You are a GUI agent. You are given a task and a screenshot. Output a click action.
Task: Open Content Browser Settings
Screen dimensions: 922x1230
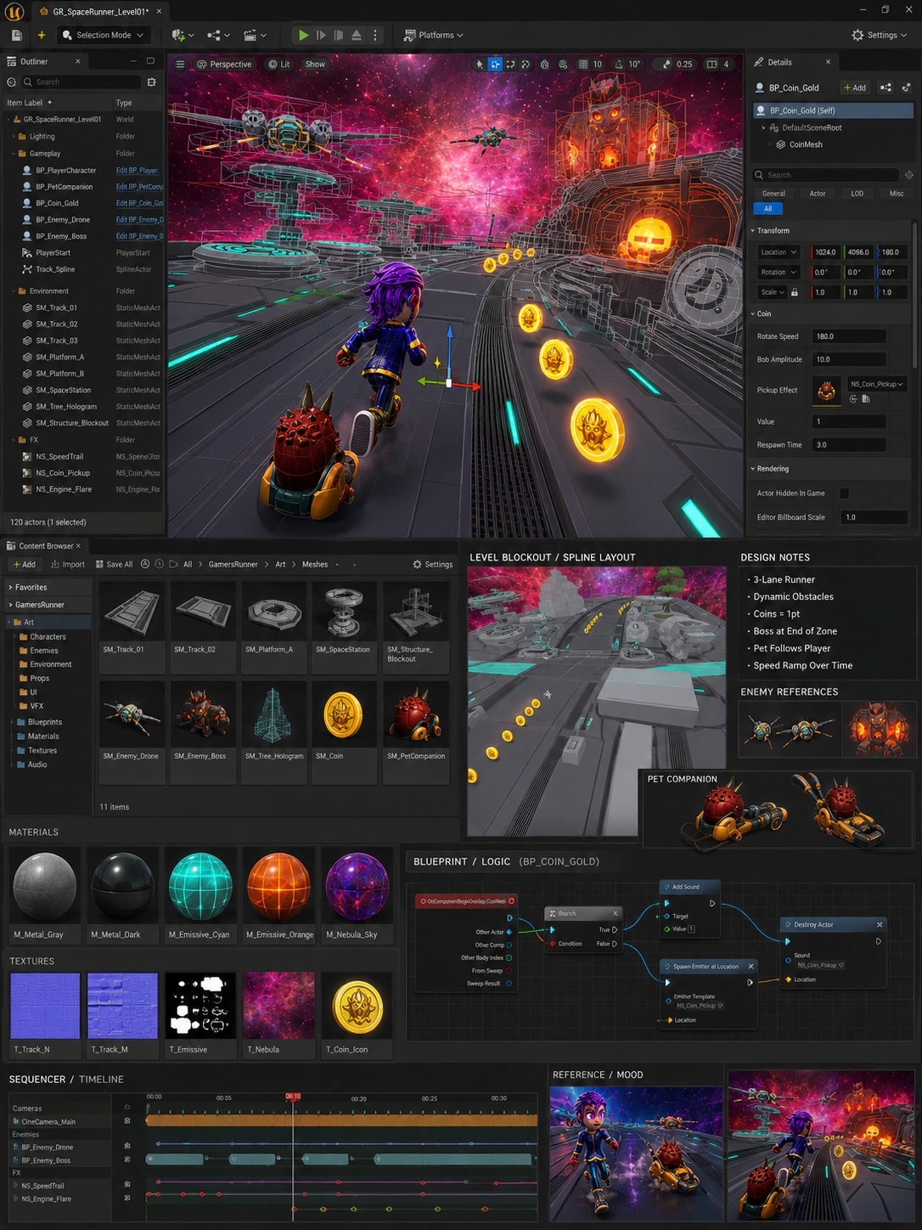(433, 565)
